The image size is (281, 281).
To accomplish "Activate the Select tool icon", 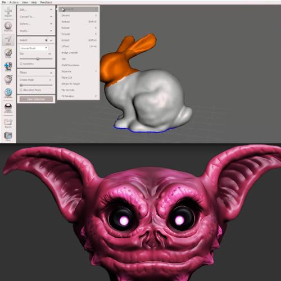I will click(8, 40).
